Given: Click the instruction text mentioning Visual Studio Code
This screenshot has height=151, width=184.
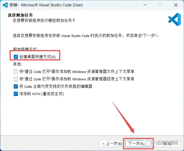Looking at the screenshot, I should (x=86, y=36).
